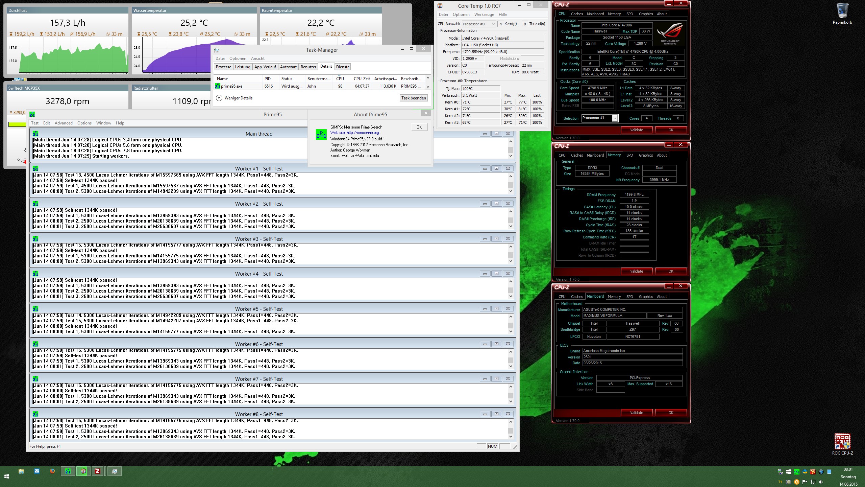Click the Task-Manager title bar icon
This screenshot has height=487, width=865.
coord(217,50)
